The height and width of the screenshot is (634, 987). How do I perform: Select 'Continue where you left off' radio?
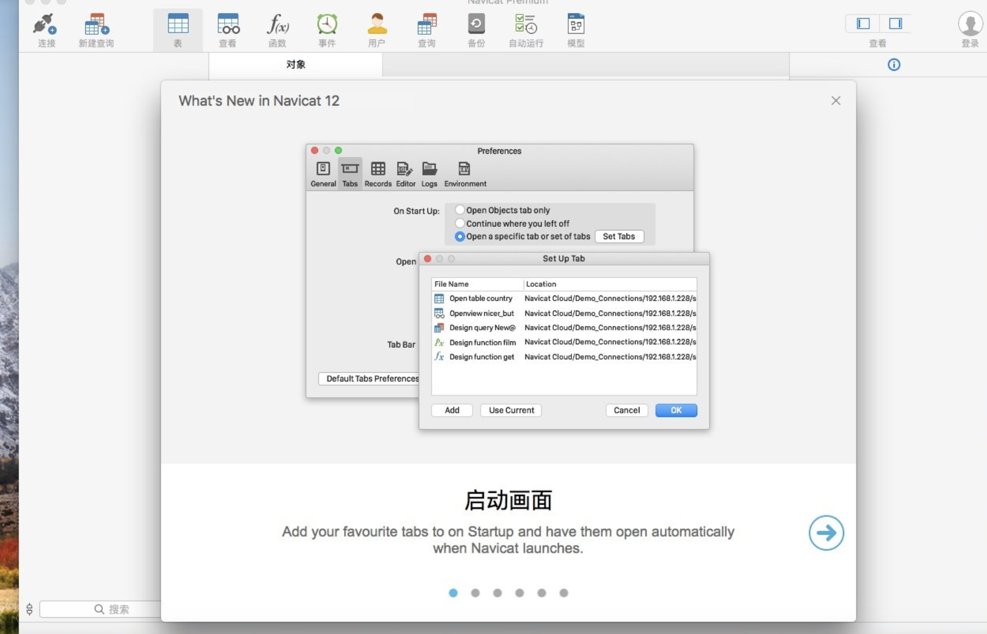pyautogui.click(x=460, y=224)
